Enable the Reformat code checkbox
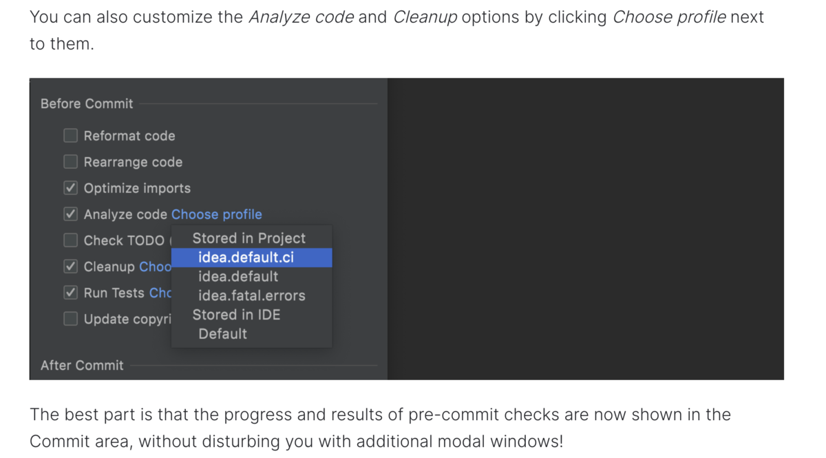The height and width of the screenshot is (458, 826). 70,136
